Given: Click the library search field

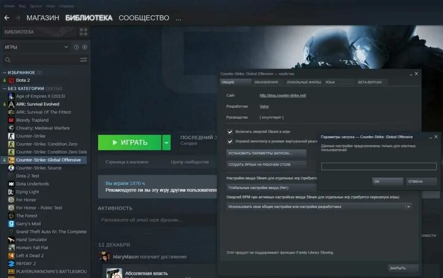Looking at the screenshot, I should 45,60.
